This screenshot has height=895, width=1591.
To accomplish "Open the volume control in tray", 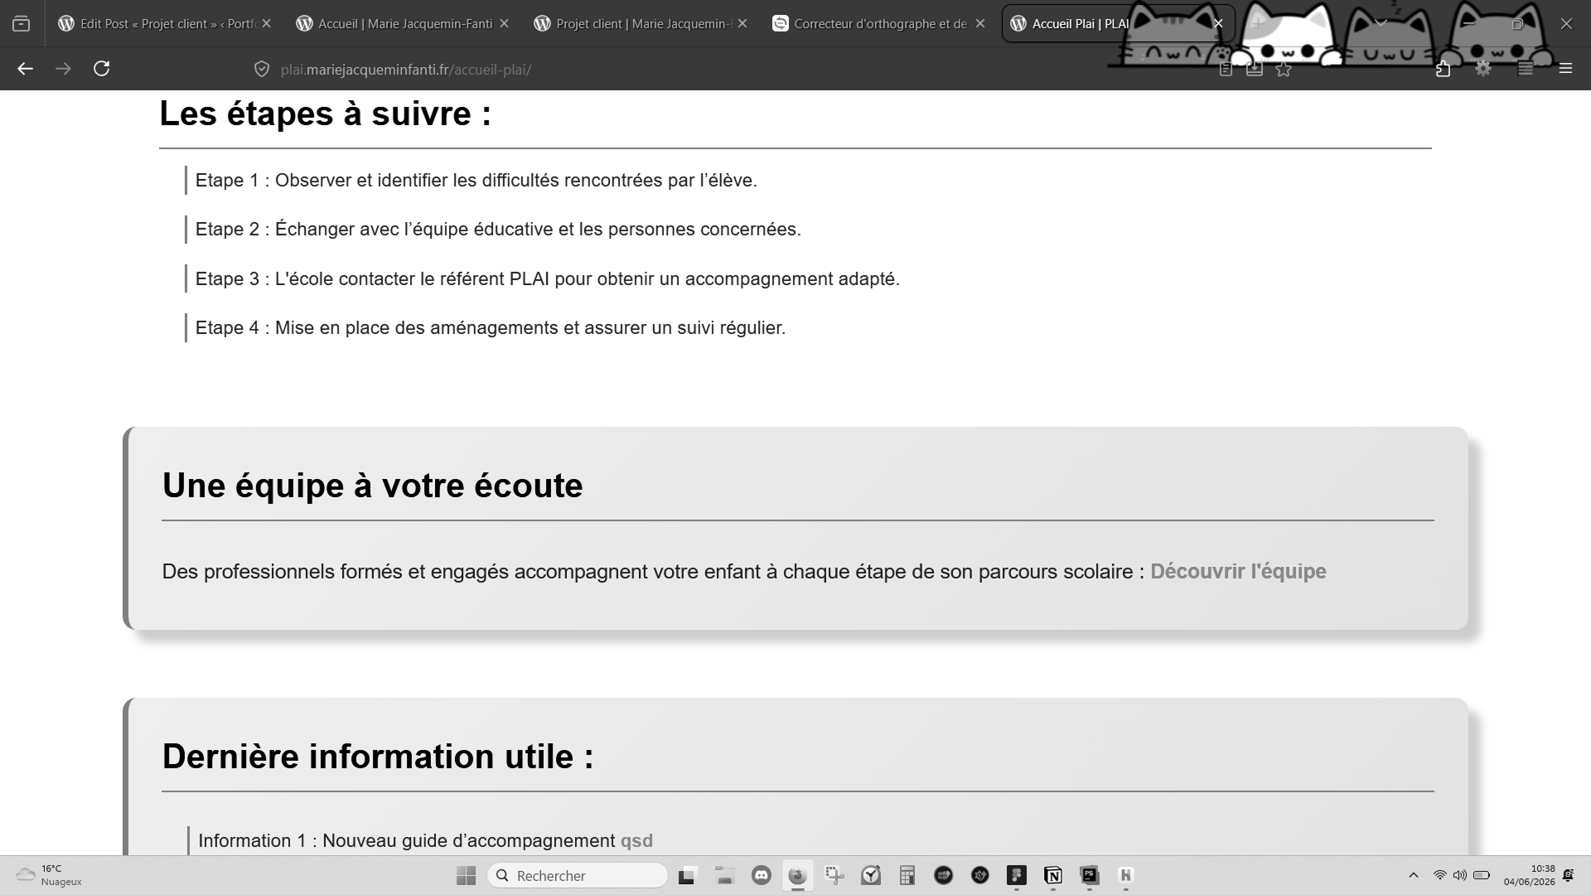I will pyautogui.click(x=1459, y=875).
